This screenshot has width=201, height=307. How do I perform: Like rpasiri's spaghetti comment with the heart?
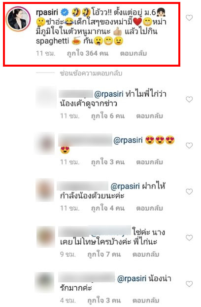coord(189,18)
